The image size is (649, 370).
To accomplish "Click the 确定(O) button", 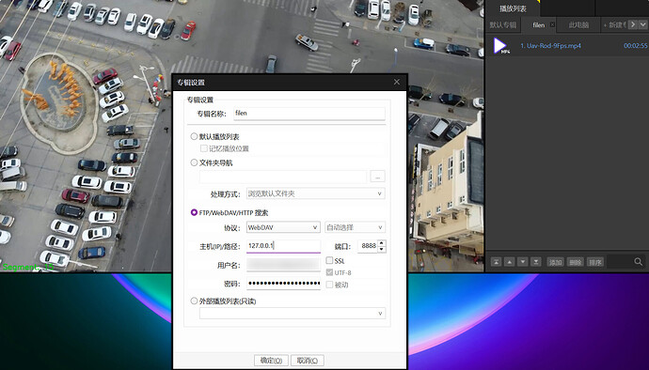I will click(271, 361).
